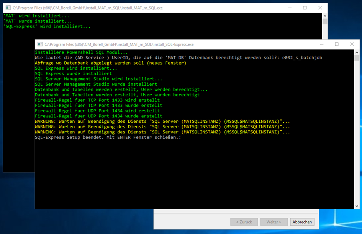Screen dimensions: 362x234
Task: Maximize the install_MAT_m_SQL.exe window
Action: pyautogui.click(x=305, y=8)
